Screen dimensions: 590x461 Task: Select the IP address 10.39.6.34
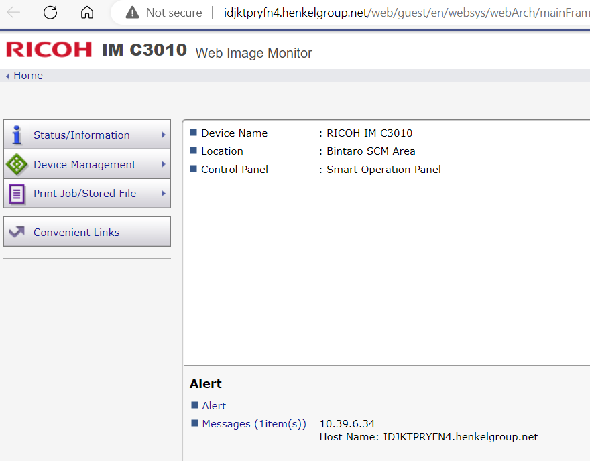click(x=347, y=423)
